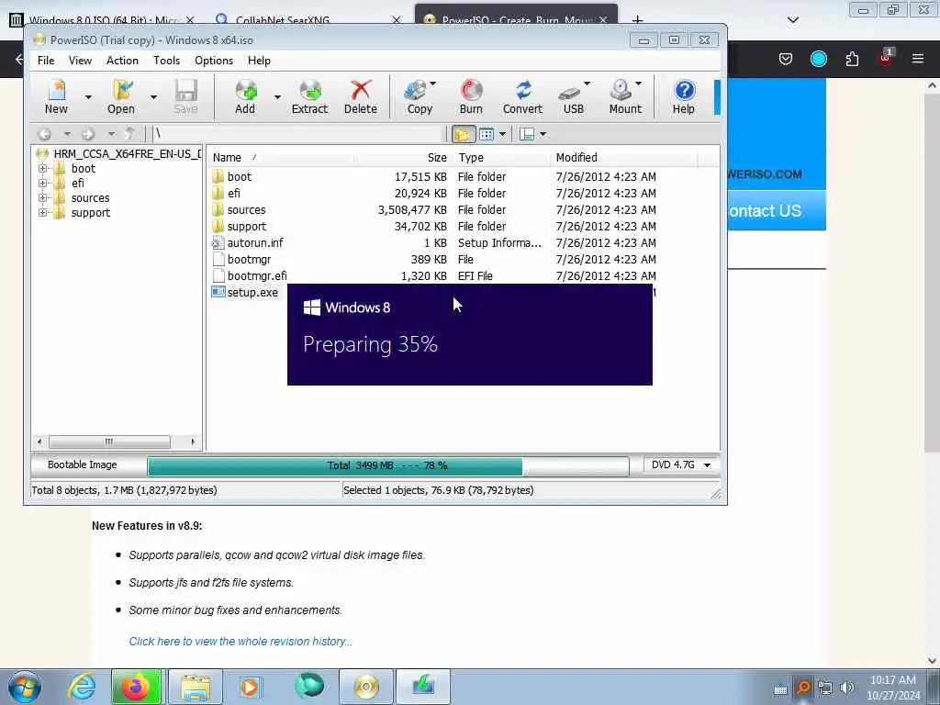Click the Total 3499 MB capacity bar
Viewport: 940px width, 705px height.
click(388, 465)
